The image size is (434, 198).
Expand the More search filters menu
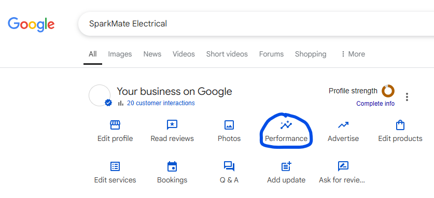pyautogui.click(x=353, y=54)
